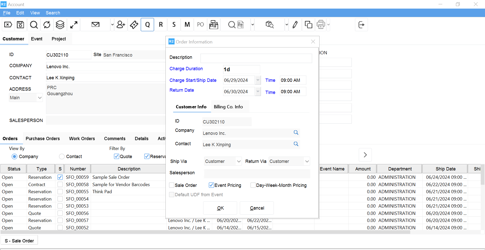Select the Contact radio button under View By
The height and width of the screenshot is (250, 485).
tap(62, 157)
